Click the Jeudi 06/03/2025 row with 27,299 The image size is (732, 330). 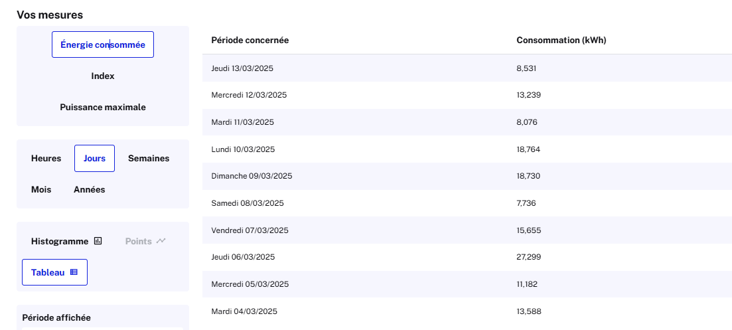467,257
